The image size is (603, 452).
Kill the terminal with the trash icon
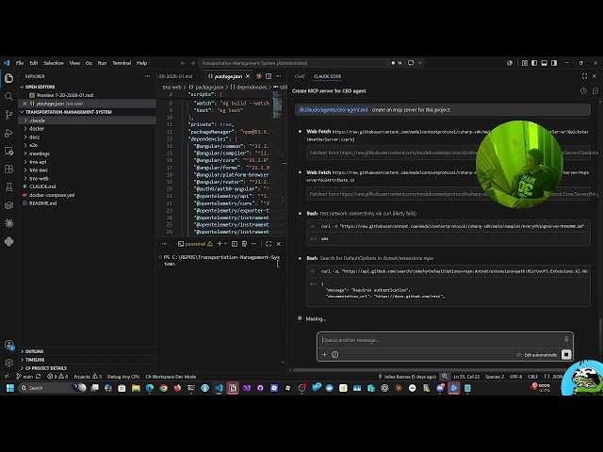[x=244, y=244]
